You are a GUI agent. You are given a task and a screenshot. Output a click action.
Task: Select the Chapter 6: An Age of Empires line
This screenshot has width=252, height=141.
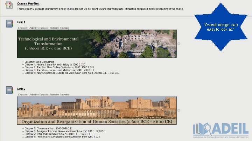[x=65, y=131]
